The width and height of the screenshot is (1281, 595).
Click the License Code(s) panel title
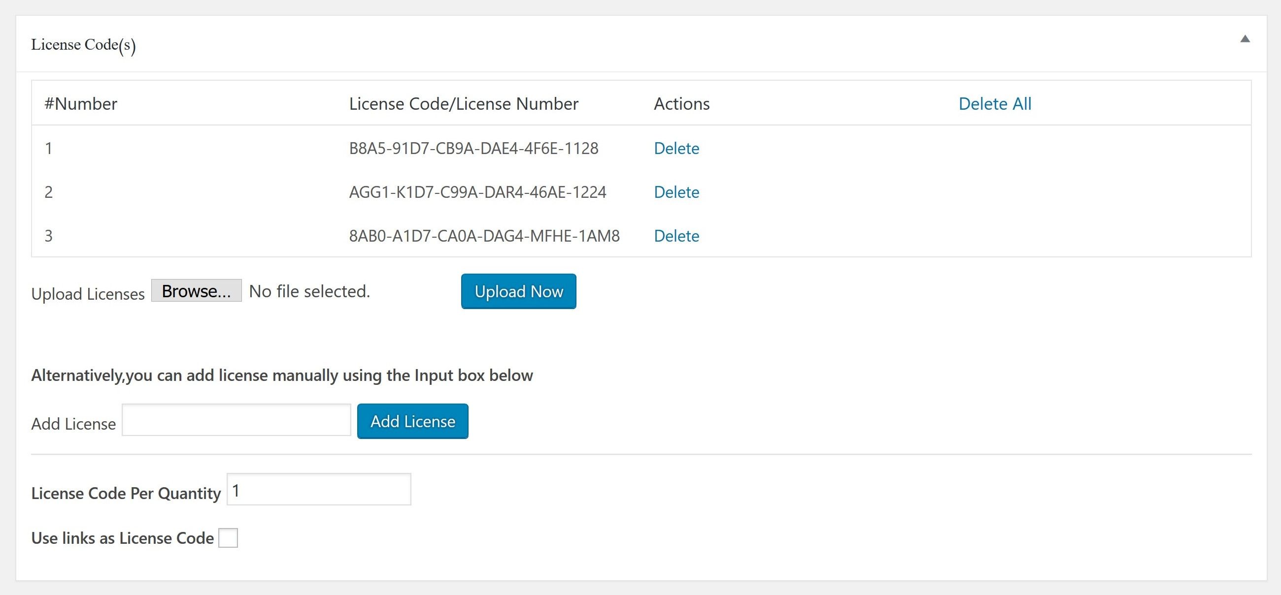pyautogui.click(x=83, y=45)
